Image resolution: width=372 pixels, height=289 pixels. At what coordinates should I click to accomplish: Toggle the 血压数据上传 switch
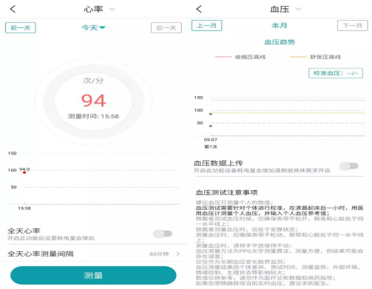click(x=349, y=166)
